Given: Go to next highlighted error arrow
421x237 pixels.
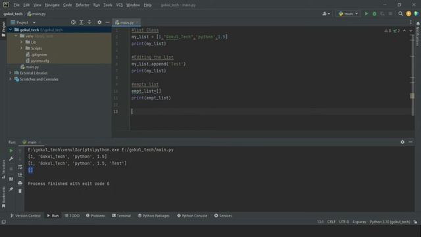Looking at the screenshot, I should pos(410,31).
